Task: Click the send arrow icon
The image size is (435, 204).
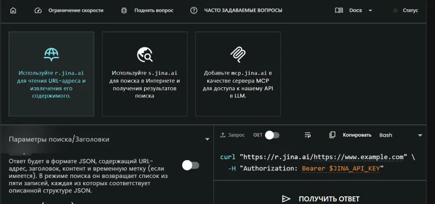Action: 286,199
